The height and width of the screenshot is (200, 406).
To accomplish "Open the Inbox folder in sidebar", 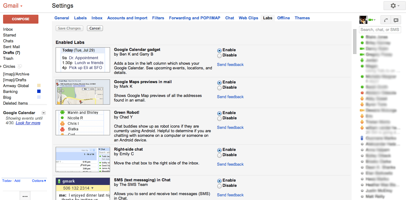I will coord(8,29).
